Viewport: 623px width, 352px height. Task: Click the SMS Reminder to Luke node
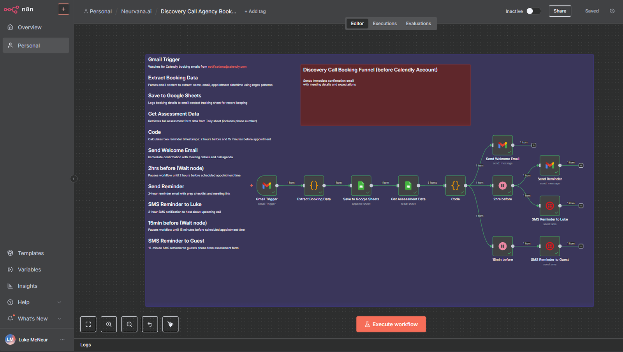pos(549,206)
